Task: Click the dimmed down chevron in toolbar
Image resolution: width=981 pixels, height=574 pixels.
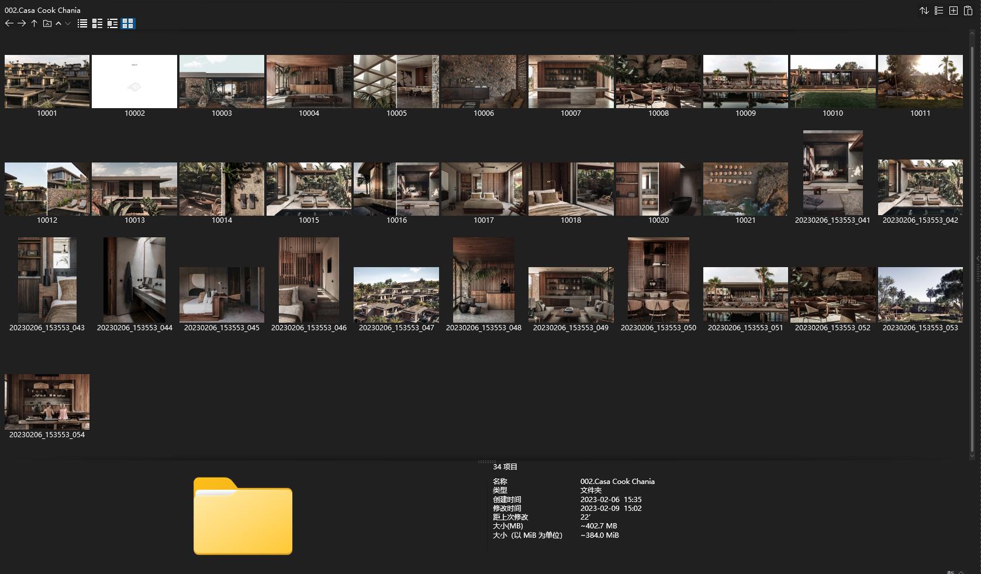Action: click(x=68, y=23)
